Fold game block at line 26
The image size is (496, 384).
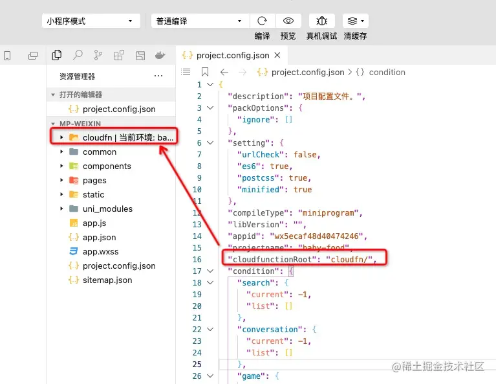pyautogui.click(x=210, y=376)
